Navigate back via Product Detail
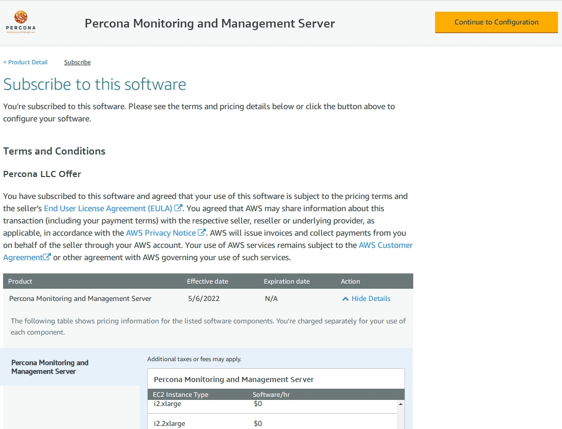Image resolution: width=562 pixels, height=429 pixels. point(28,62)
